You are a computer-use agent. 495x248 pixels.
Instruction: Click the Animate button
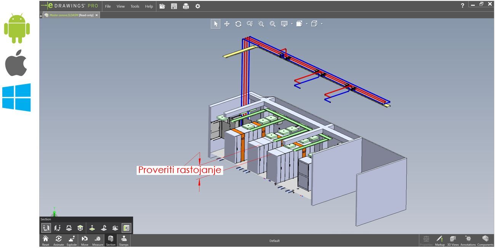coord(58,240)
